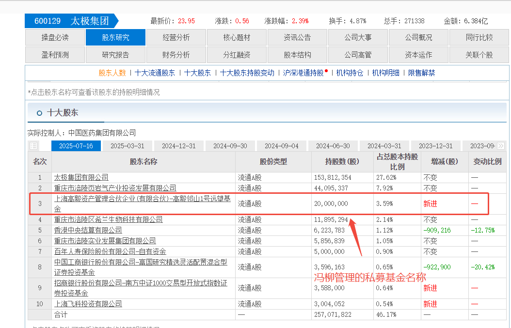The height and width of the screenshot is (328, 511).
Task: Open the 资讯公告 tab
Action: click(298, 37)
